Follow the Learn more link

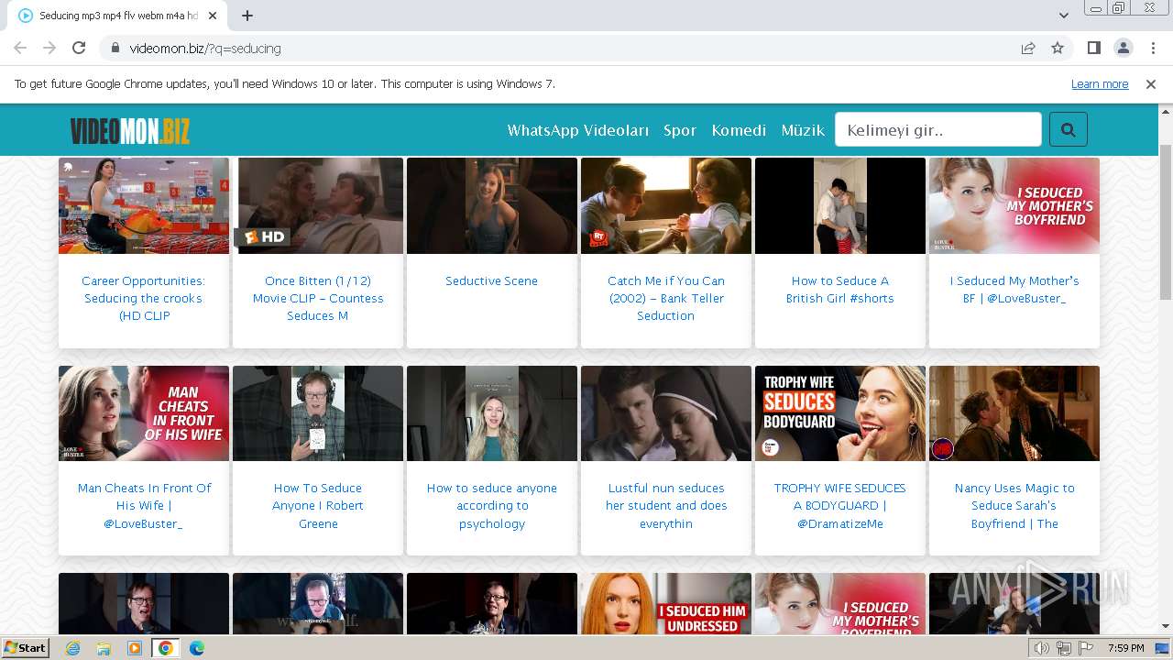(1100, 83)
